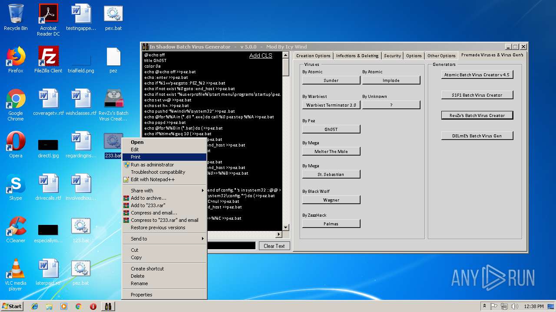
Task: Click Chrome icon in taskbar
Action: (78, 306)
